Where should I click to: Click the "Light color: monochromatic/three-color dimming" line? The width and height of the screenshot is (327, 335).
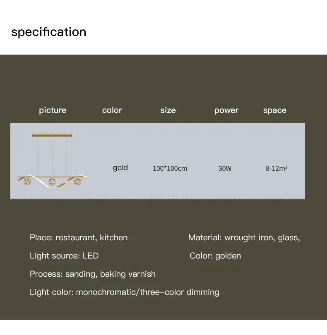[125, 292]
